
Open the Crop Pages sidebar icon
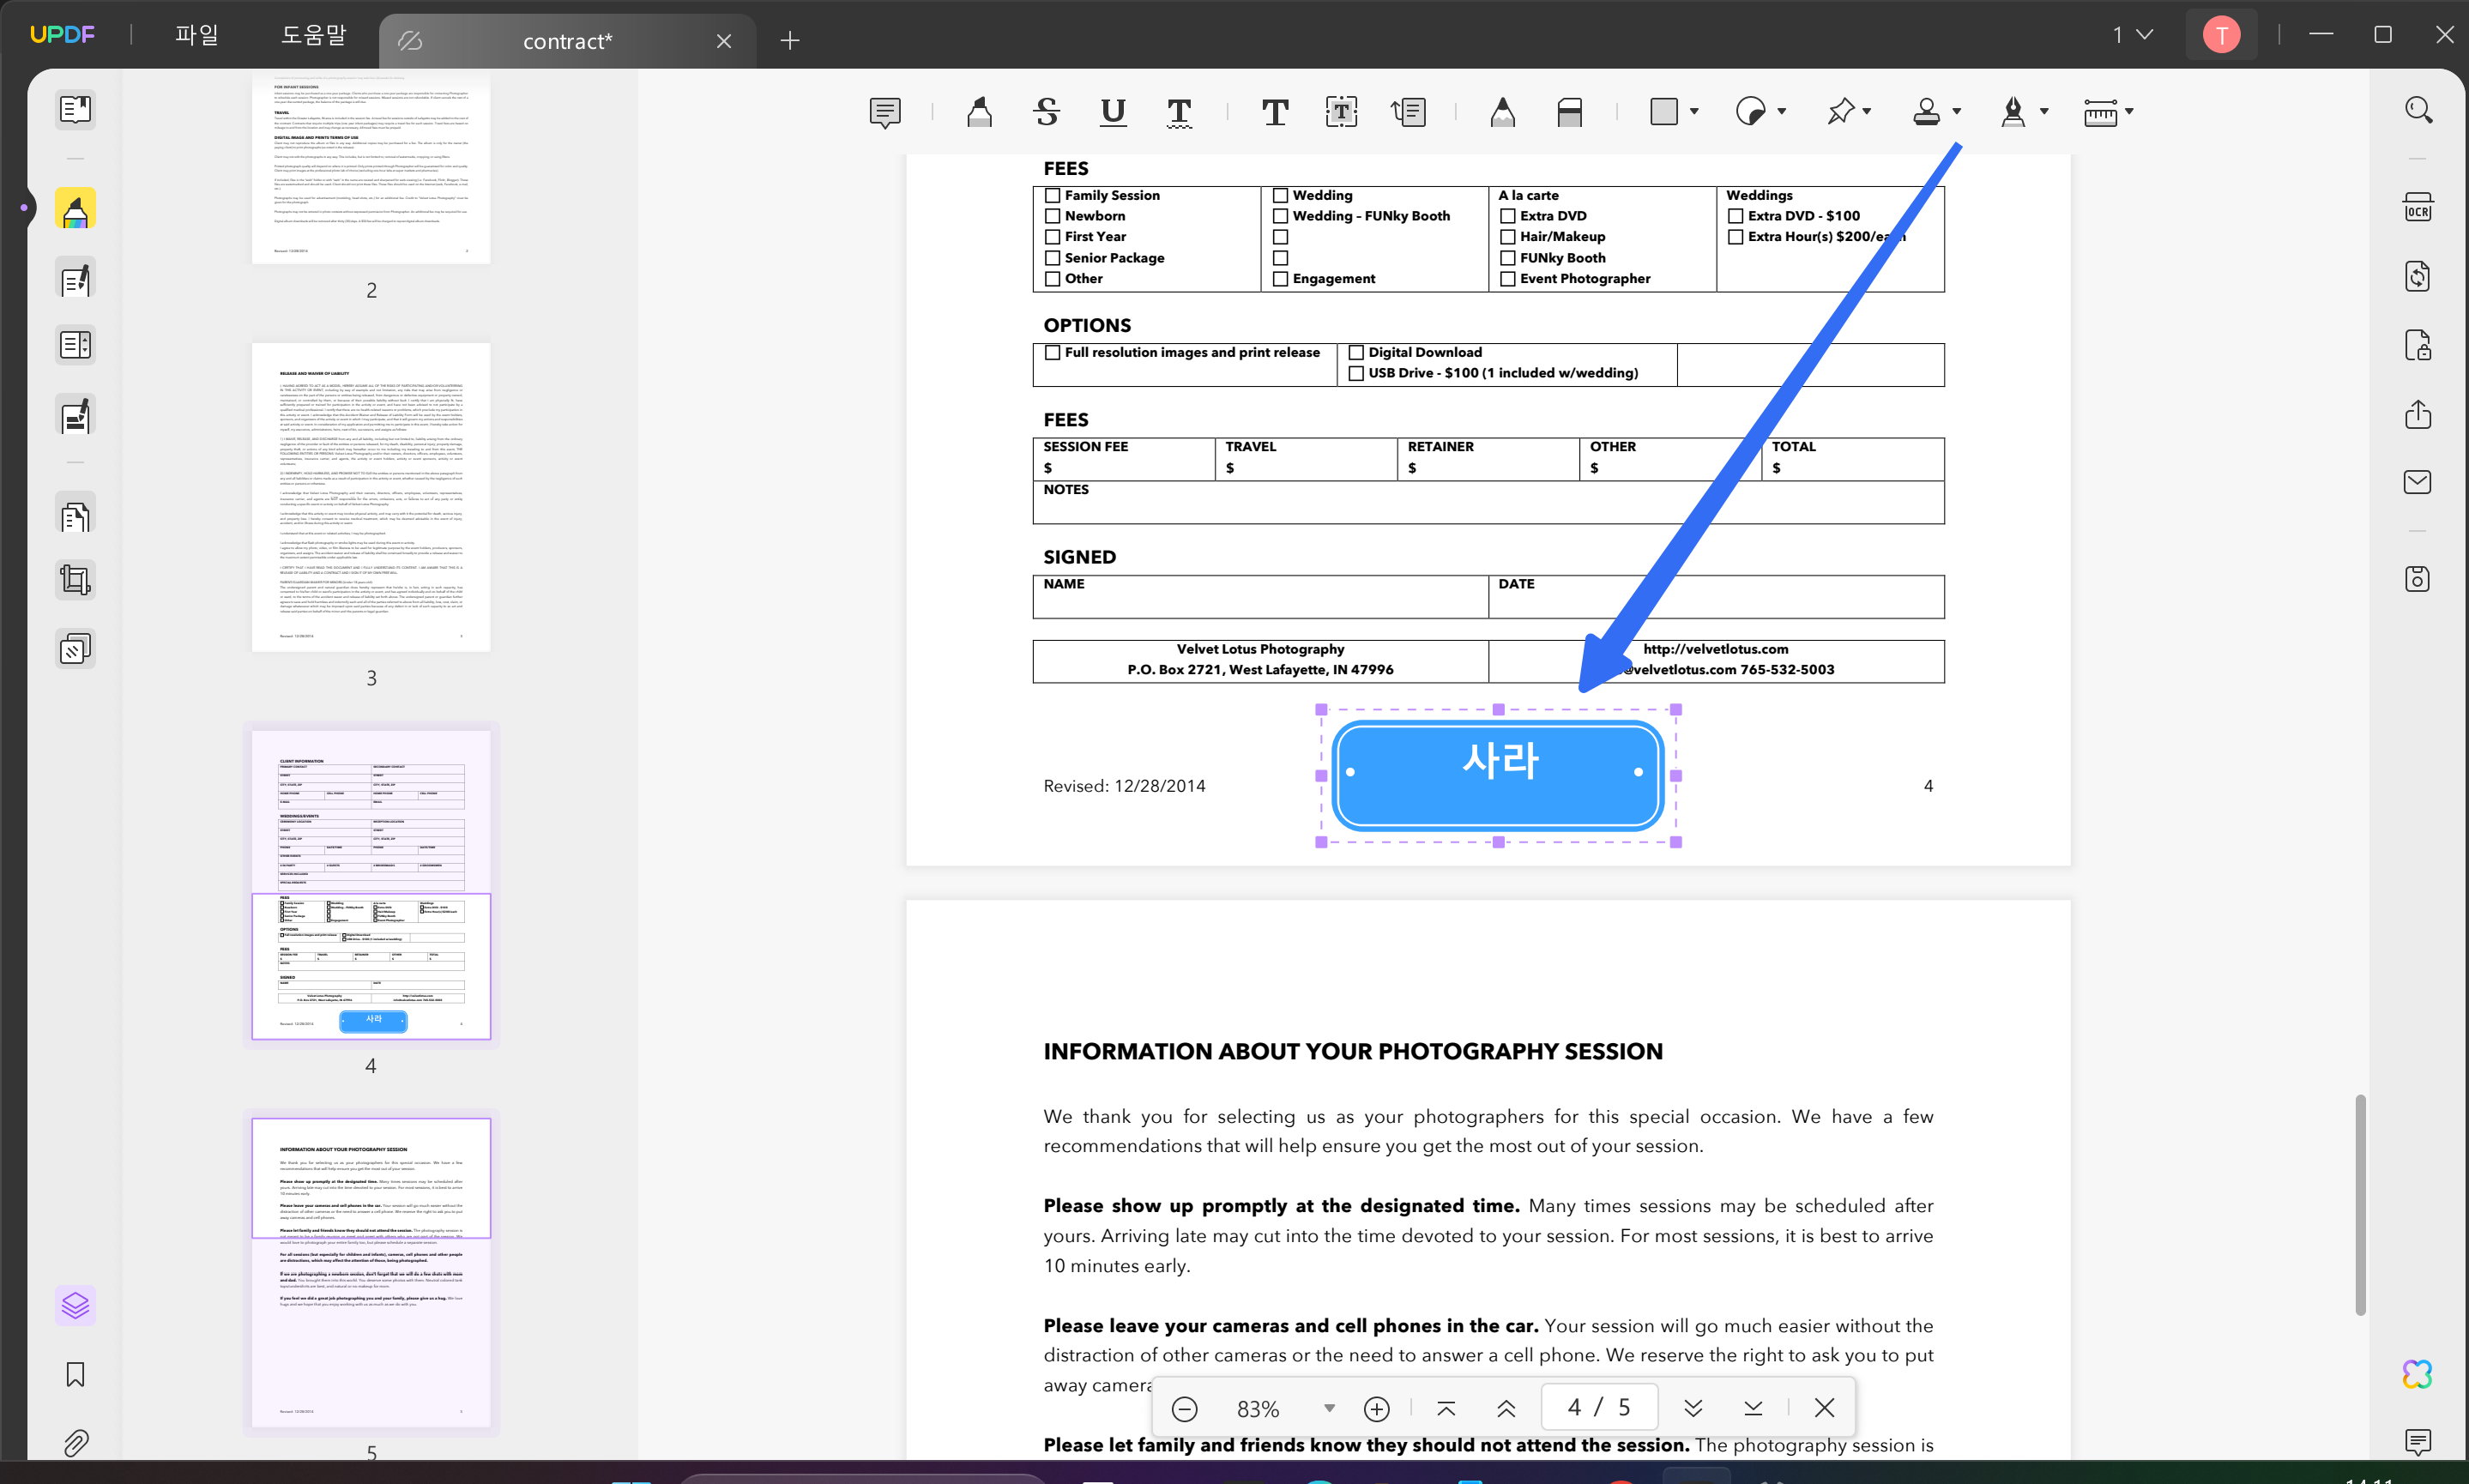[x=75, y=580]
